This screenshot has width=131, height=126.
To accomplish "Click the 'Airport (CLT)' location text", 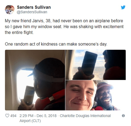I will (x=30, y=121).
